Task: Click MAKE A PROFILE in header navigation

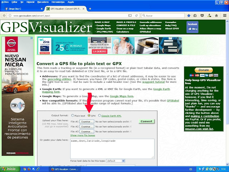Action: pyautogui.click(x=126, y=22)
